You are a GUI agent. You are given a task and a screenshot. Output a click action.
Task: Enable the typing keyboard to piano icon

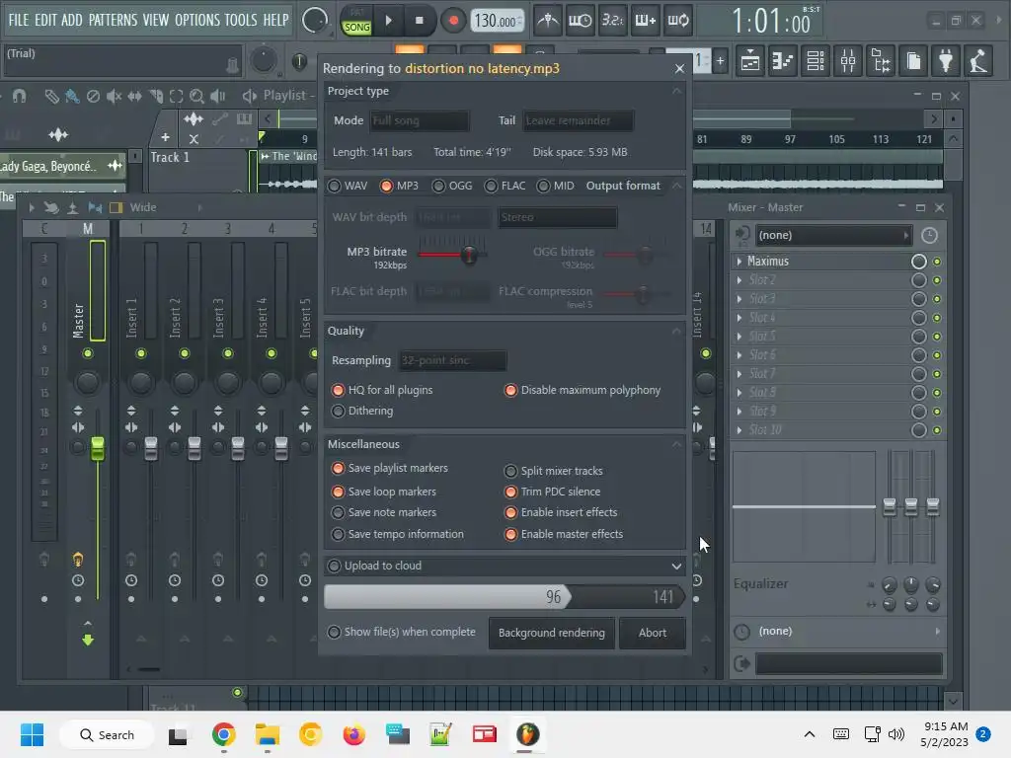pyautogui.click(x=645, y=21)
